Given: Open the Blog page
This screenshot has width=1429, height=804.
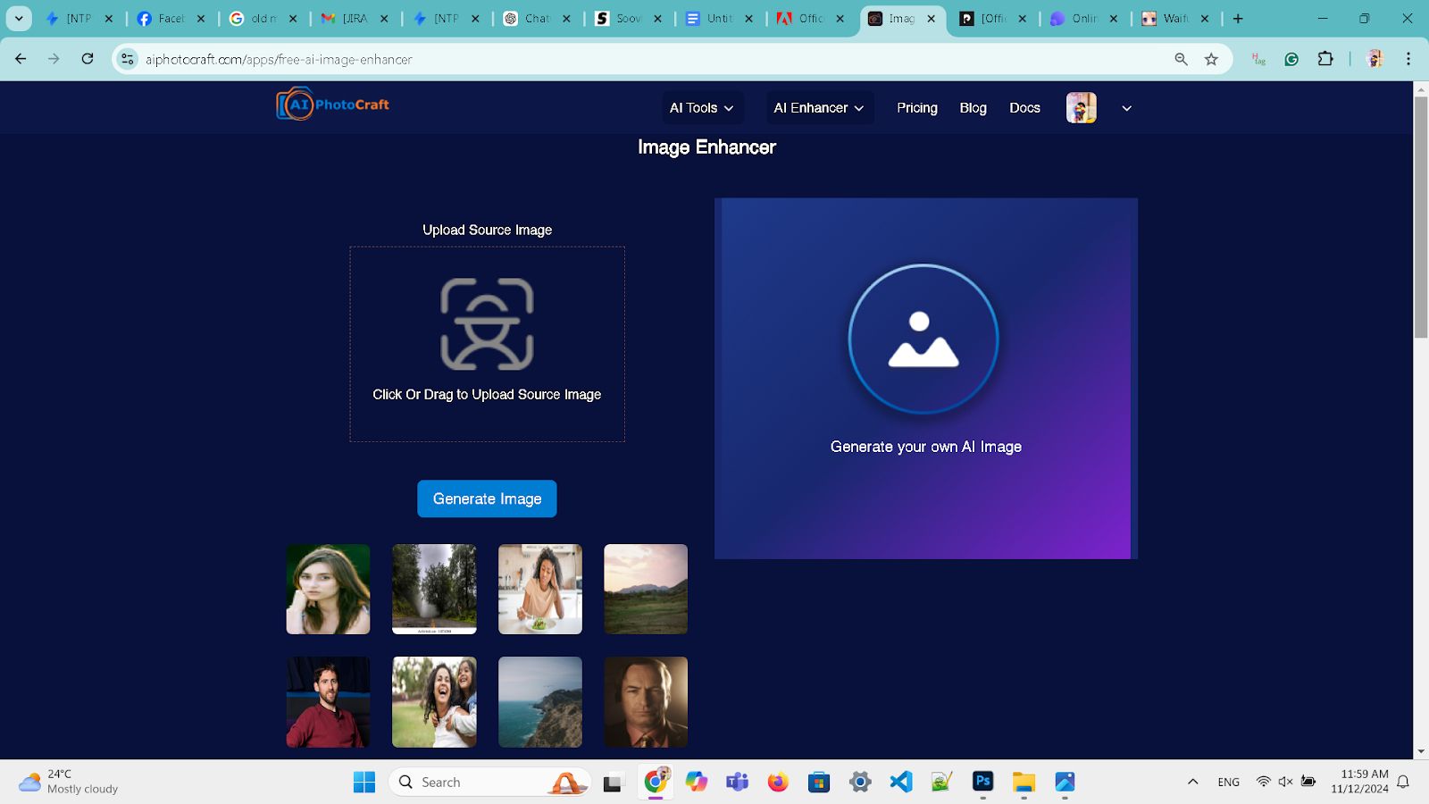Looking at the screenshot, I should [x=973, y=108].
